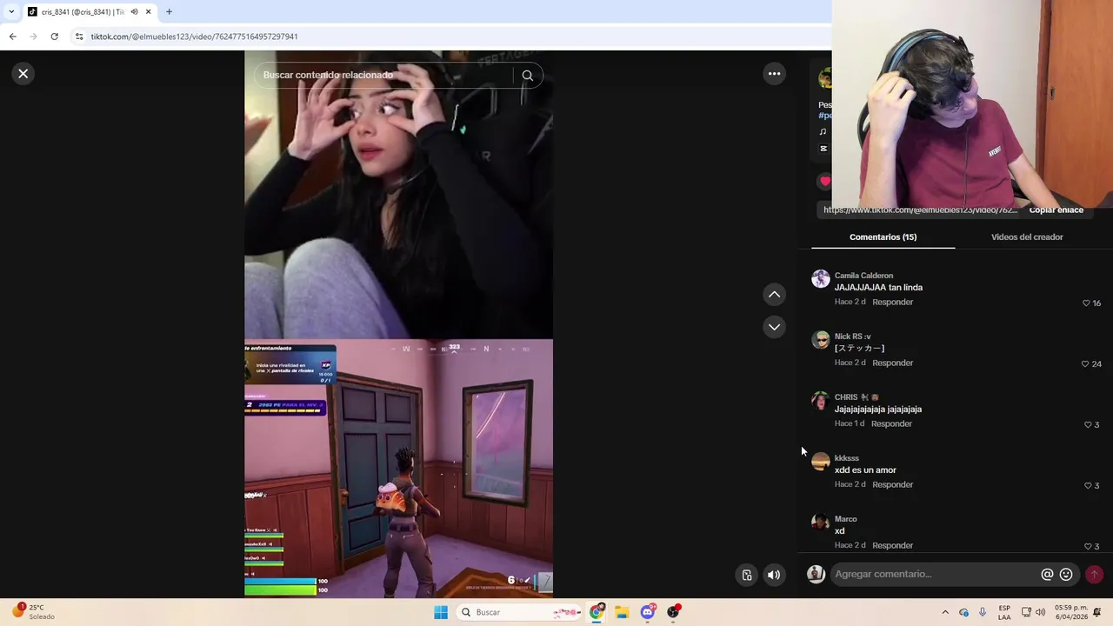Open CHRIS's profile avatar

tap(821, 401)
